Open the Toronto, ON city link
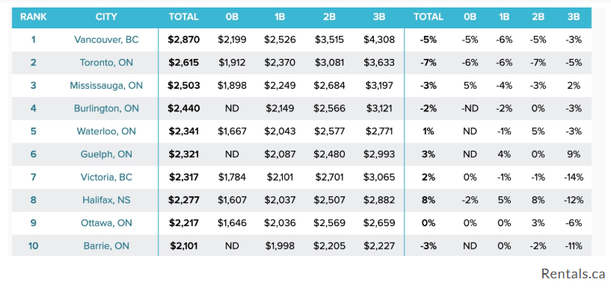The image size is (611, 291). [x=106, y=63]
